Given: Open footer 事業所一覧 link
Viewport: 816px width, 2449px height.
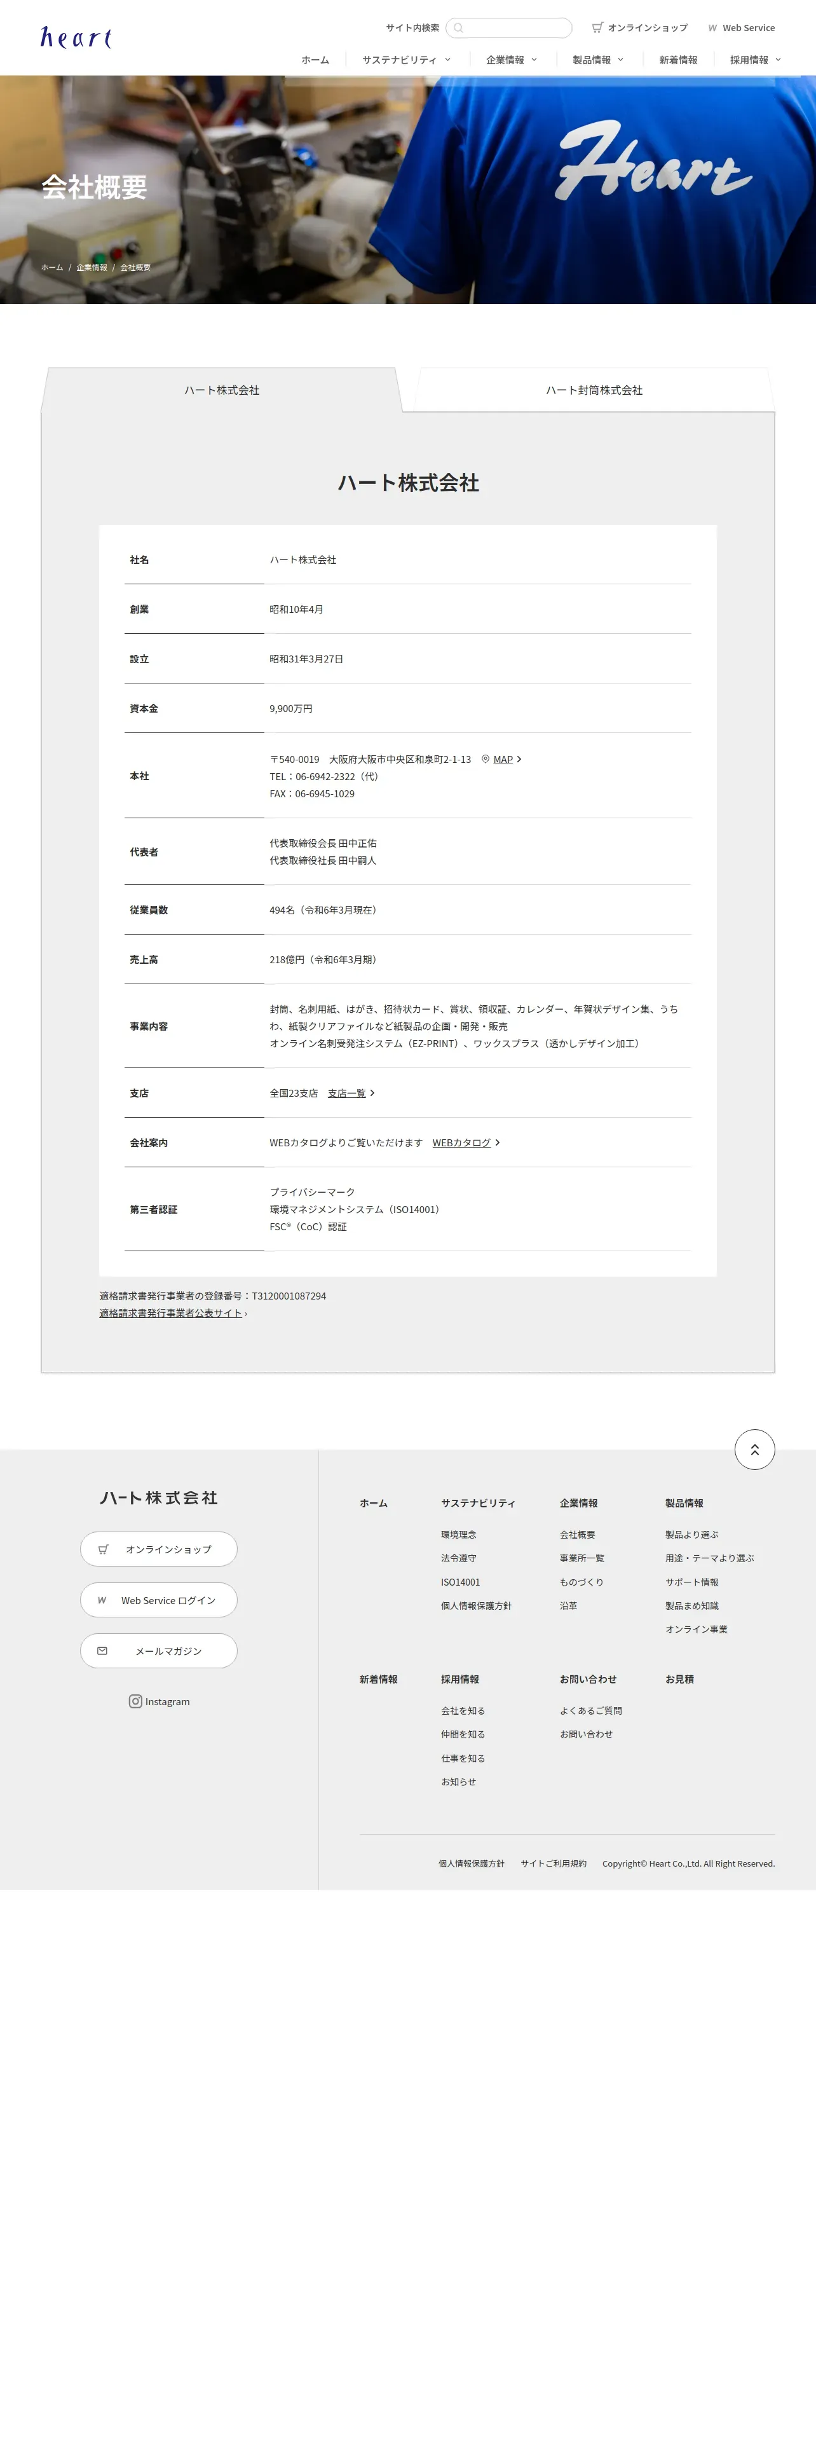Looking at the screenshot, I should click(581, 1558).
